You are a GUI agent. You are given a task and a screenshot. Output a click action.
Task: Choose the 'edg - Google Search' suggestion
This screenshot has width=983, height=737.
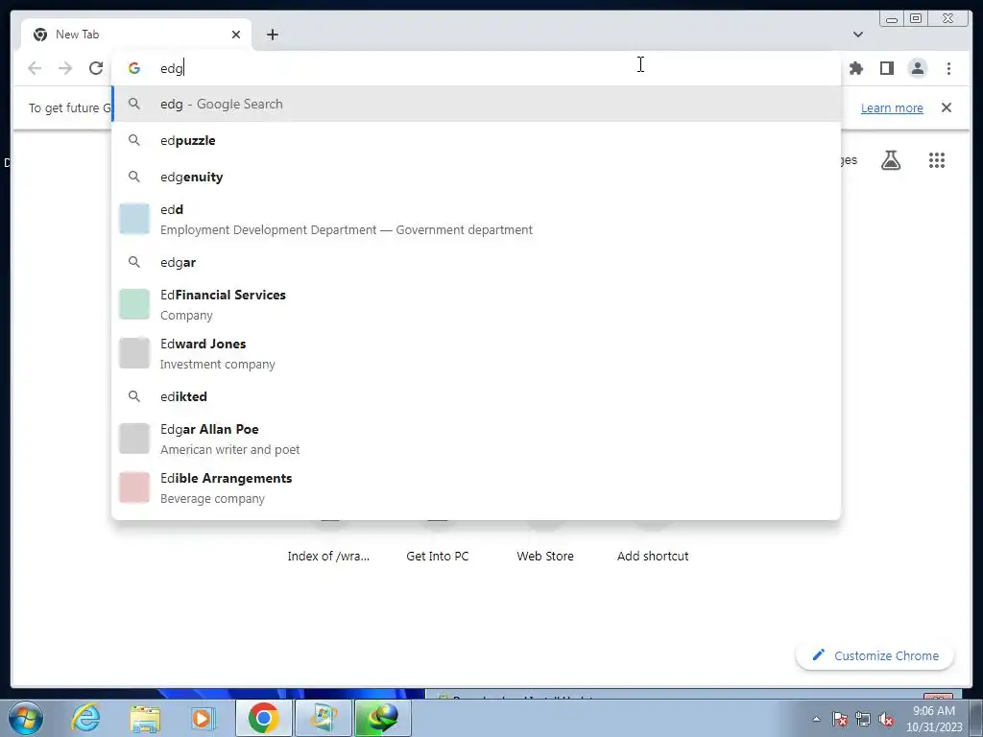click(476, 104)
